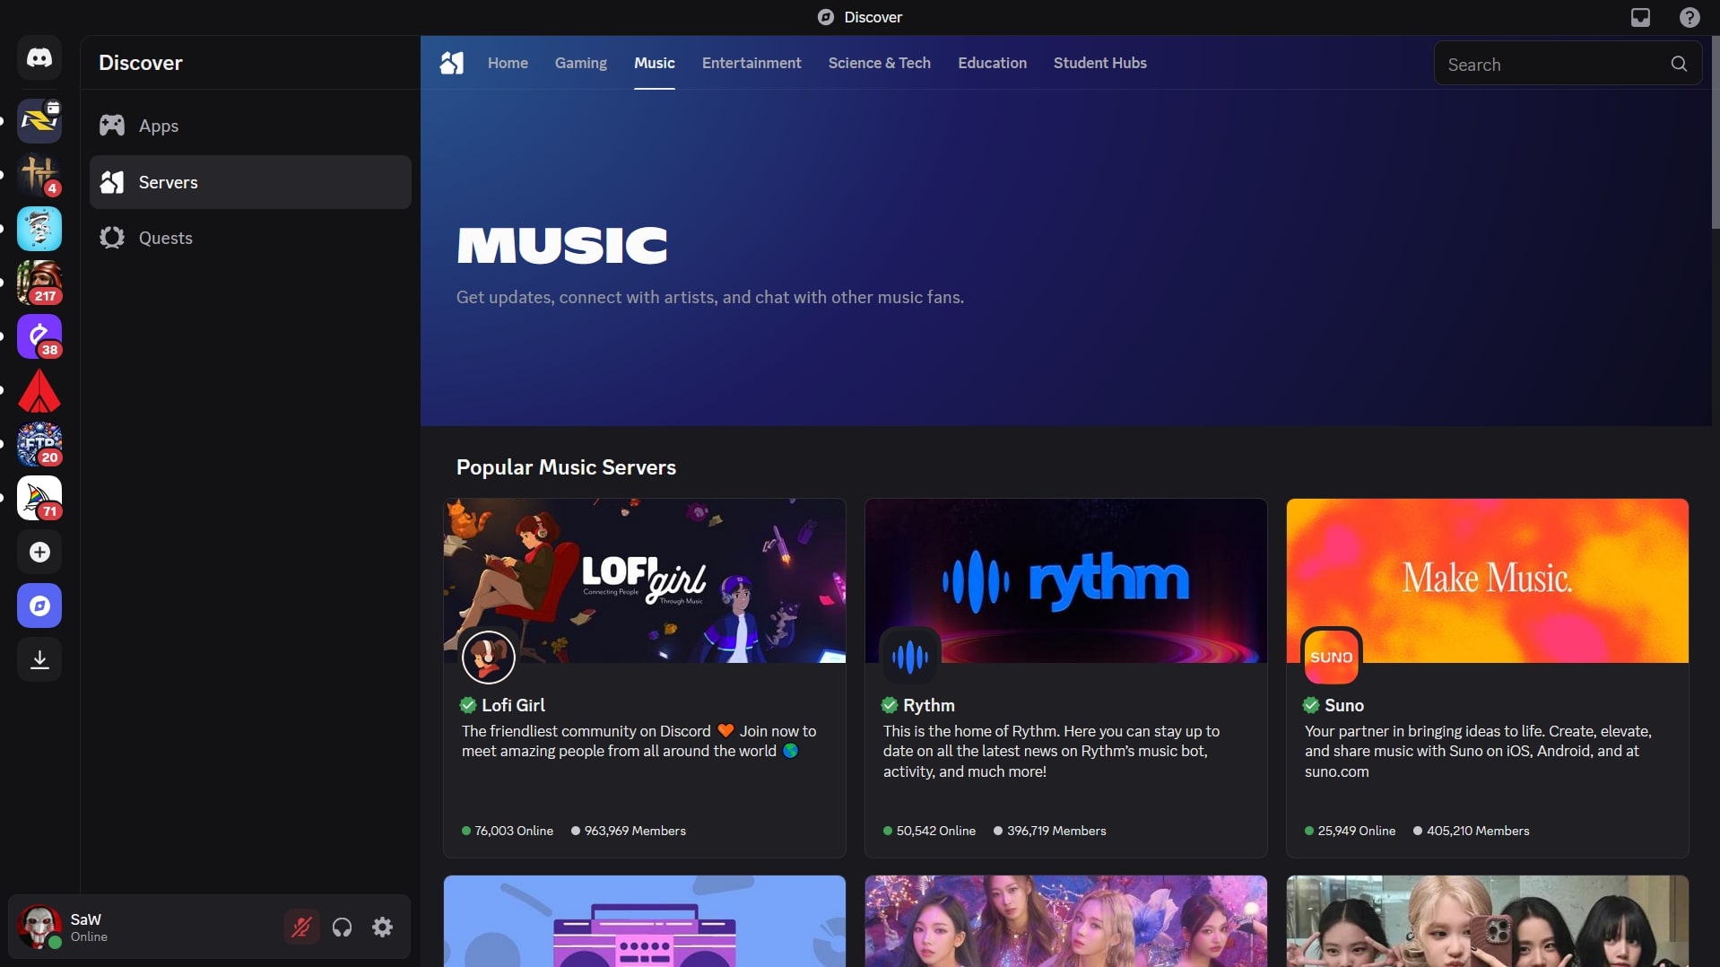
Task: Open User Settings gear icon
Action: click(x=383, y=927)
